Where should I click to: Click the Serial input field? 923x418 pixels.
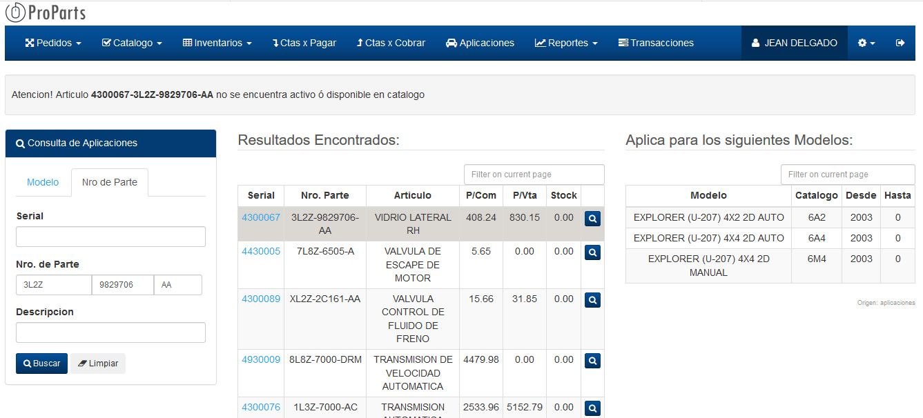[110, 237]
